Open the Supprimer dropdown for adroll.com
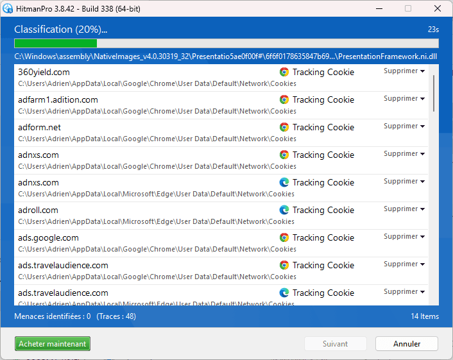This screenshot has width=453, height=360. click(x=404, y=209)
